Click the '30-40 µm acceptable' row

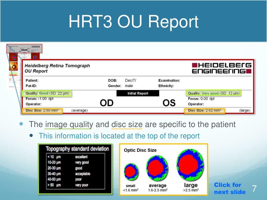pos(69,174)
